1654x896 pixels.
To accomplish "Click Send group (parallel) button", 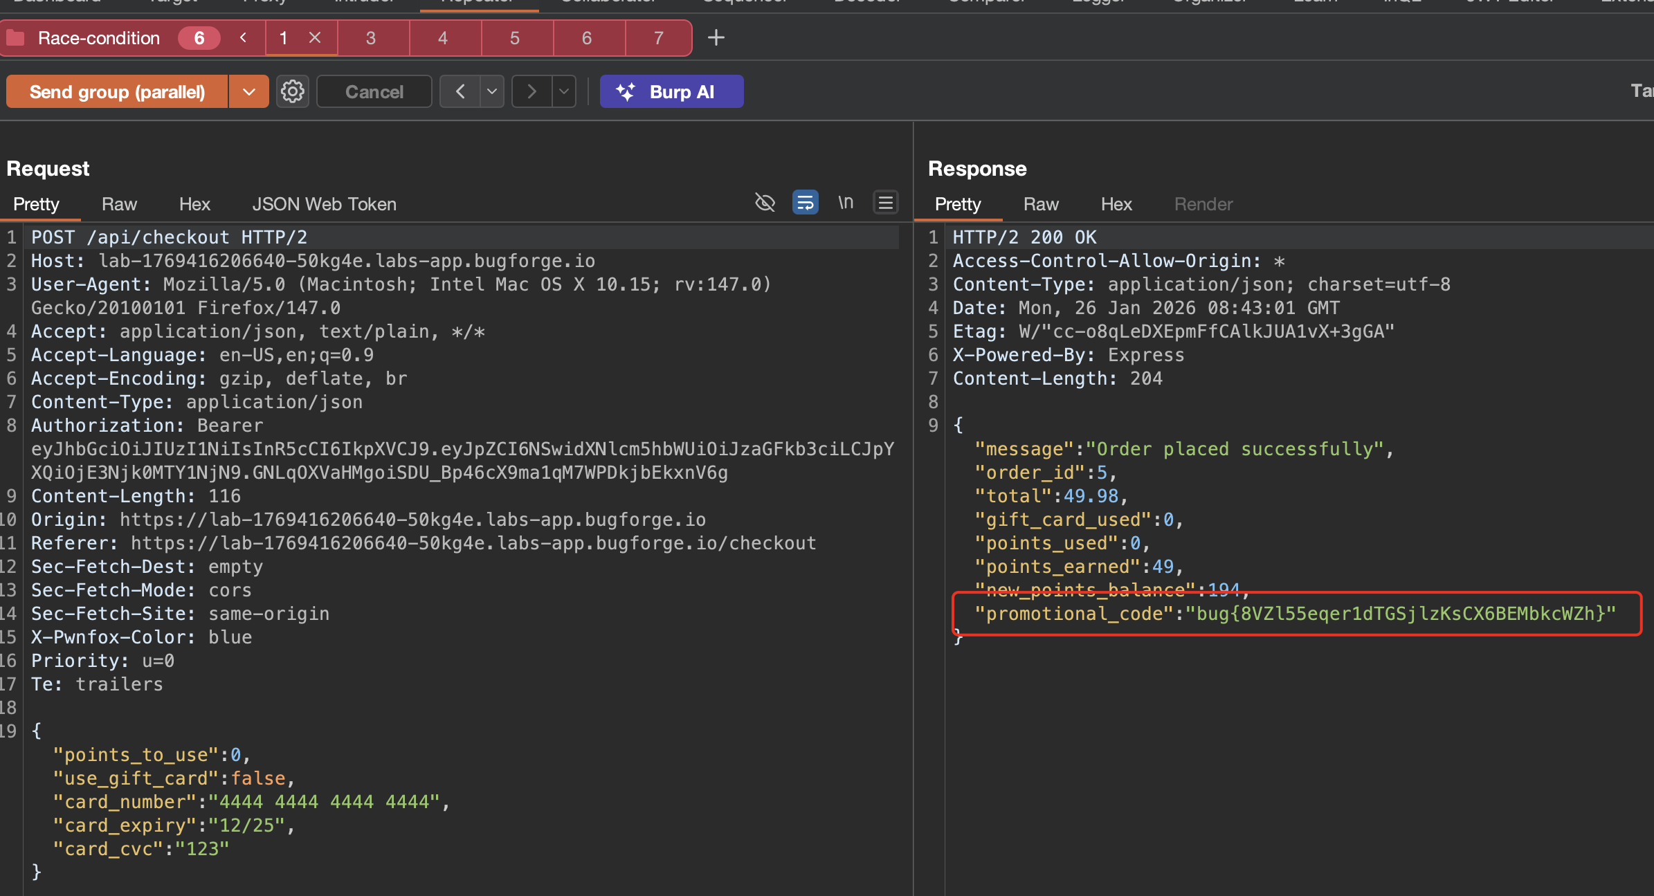I will pyautogui.click(x=117, y=91).
